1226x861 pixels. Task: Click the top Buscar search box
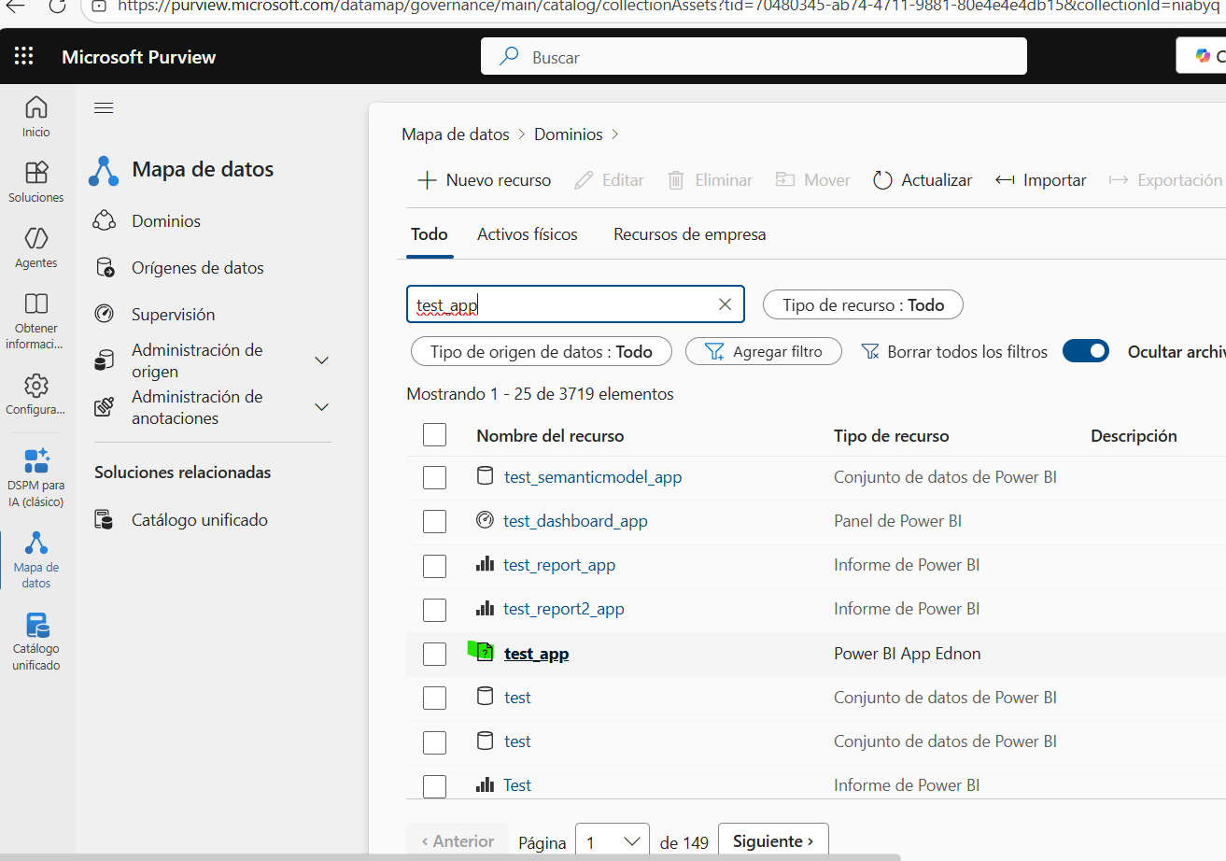[x=754, y=56]
